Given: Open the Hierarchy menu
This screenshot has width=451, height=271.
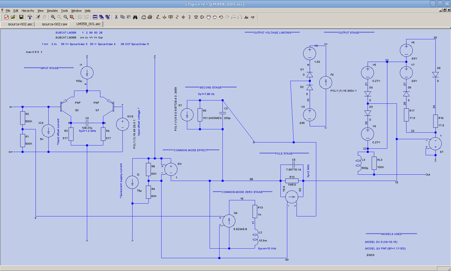Looking at the screenshot, I should [28, 11].
